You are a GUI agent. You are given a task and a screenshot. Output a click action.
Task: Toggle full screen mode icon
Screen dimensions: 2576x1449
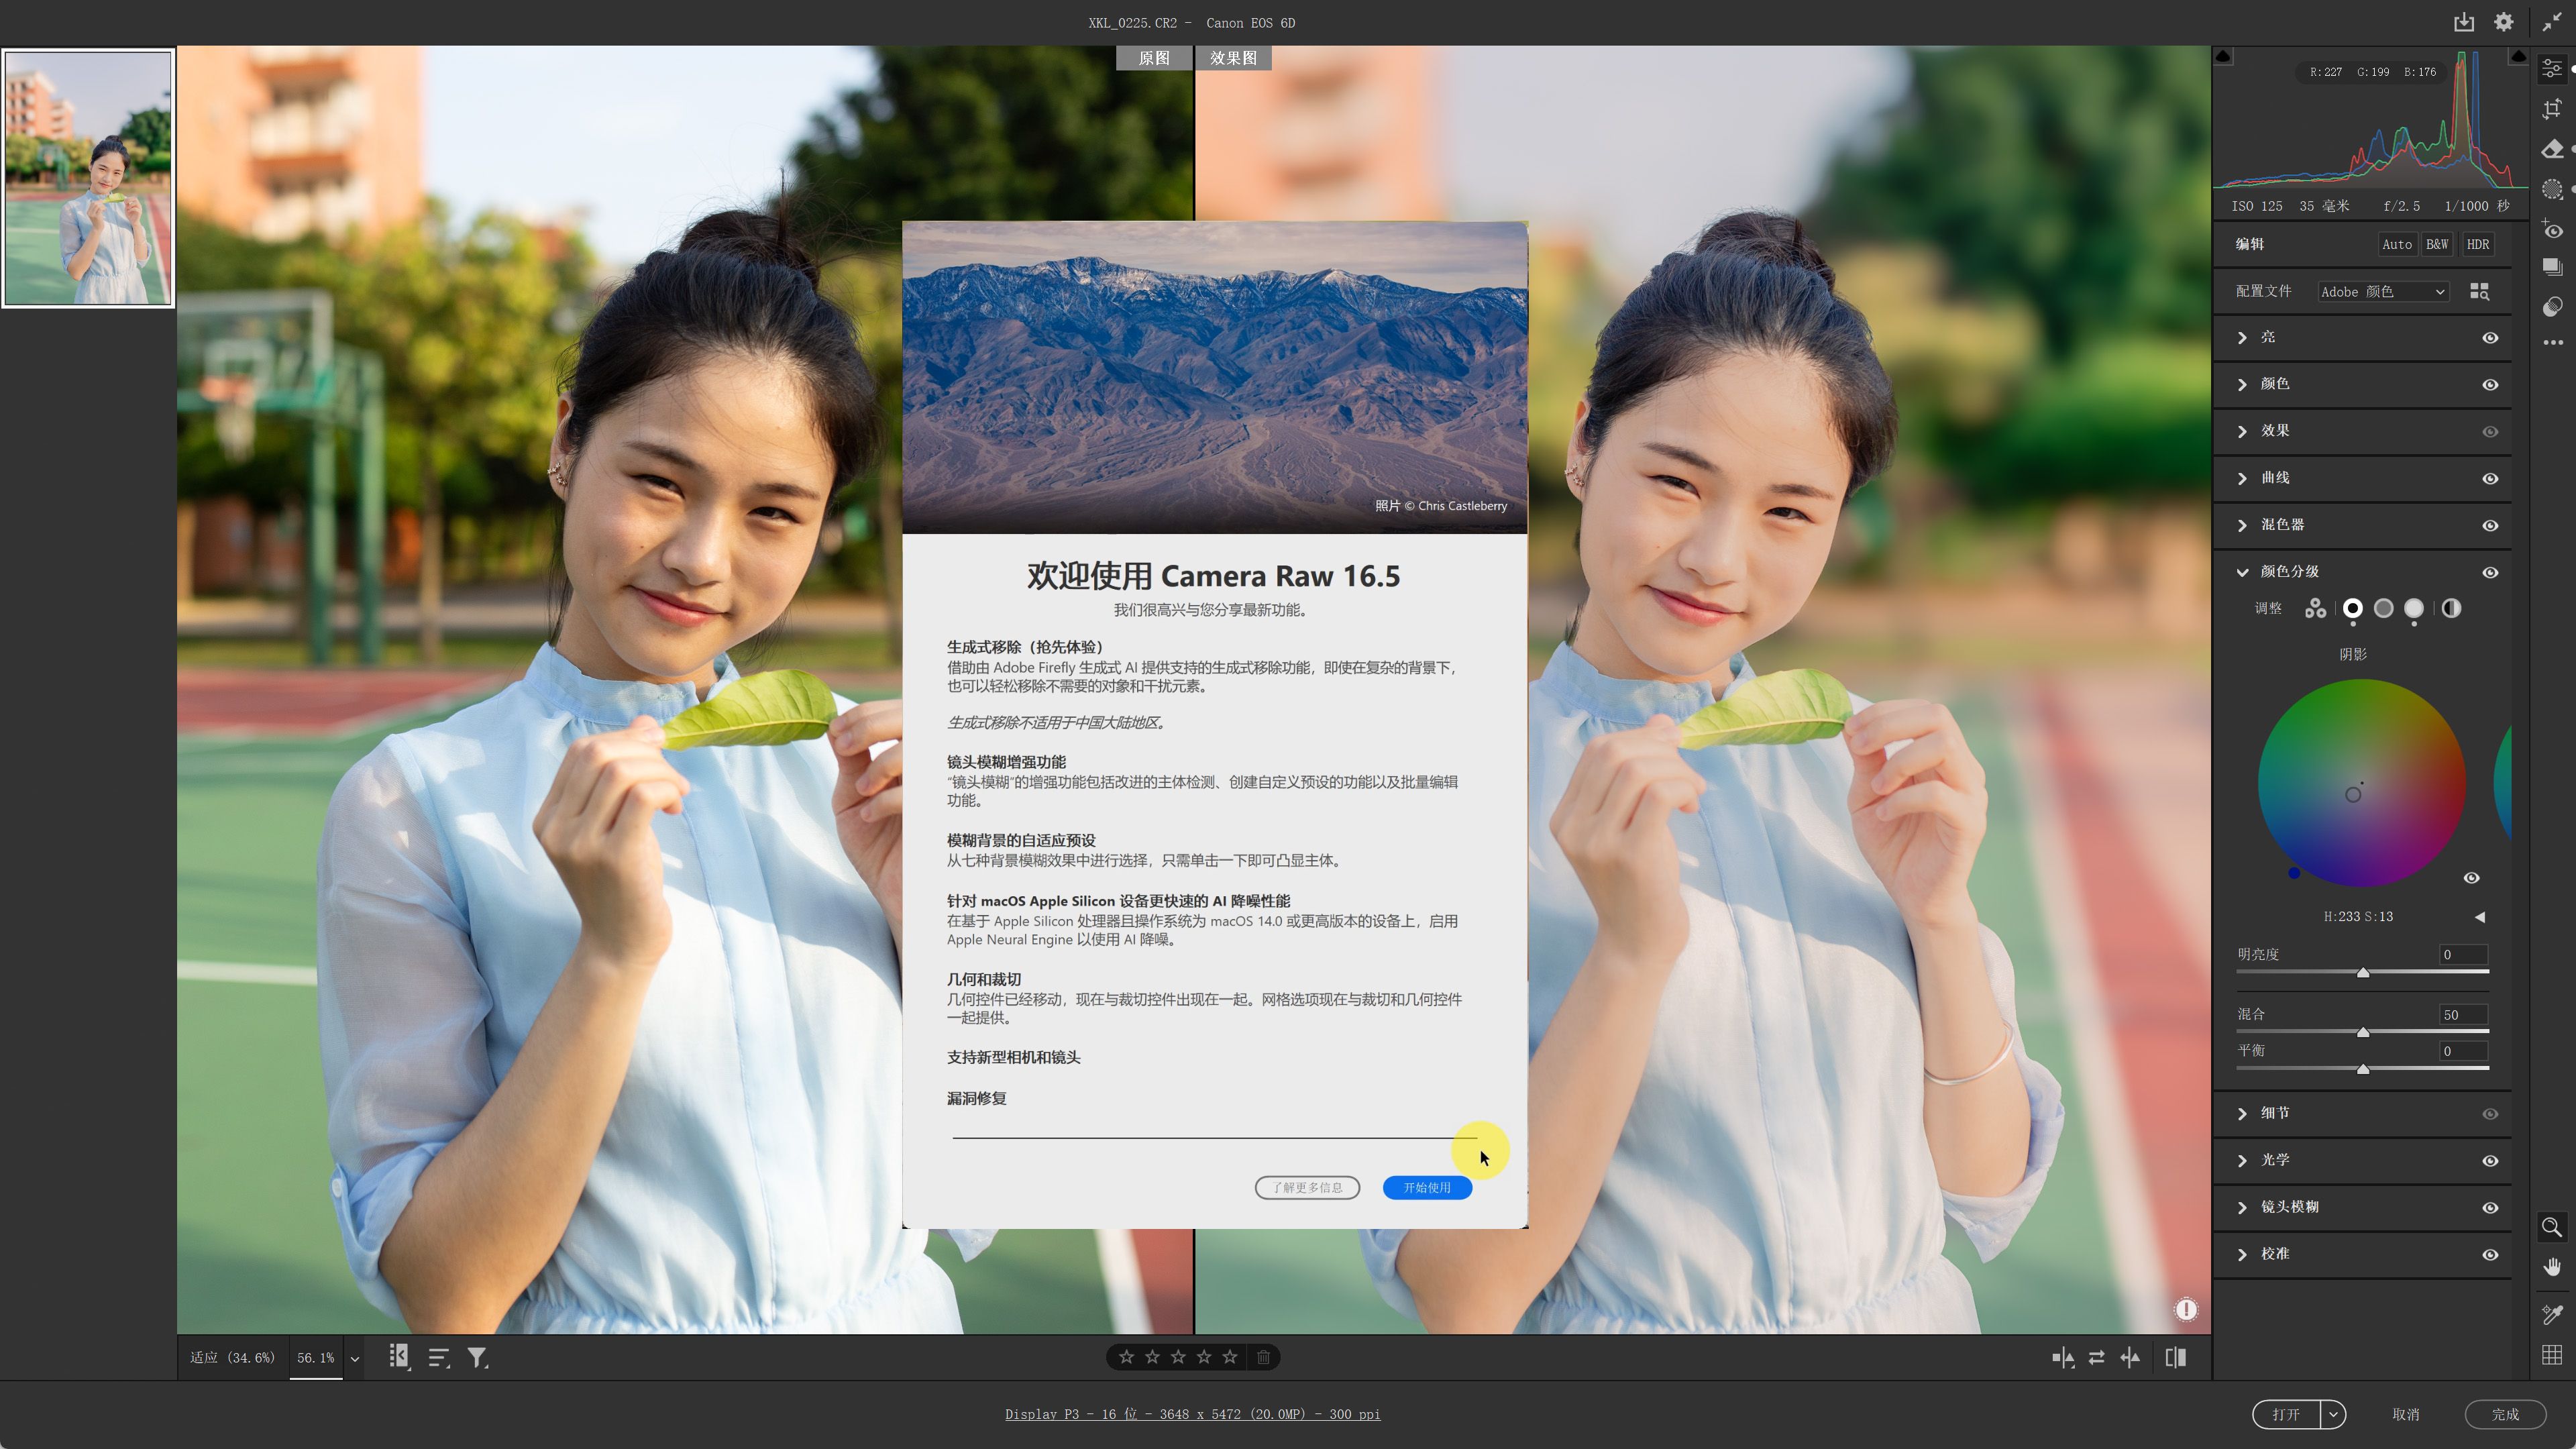pyautogui.click(x=2552, y=22)
